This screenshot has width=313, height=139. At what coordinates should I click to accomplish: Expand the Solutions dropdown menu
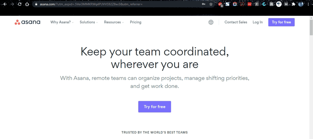(89, 22)
